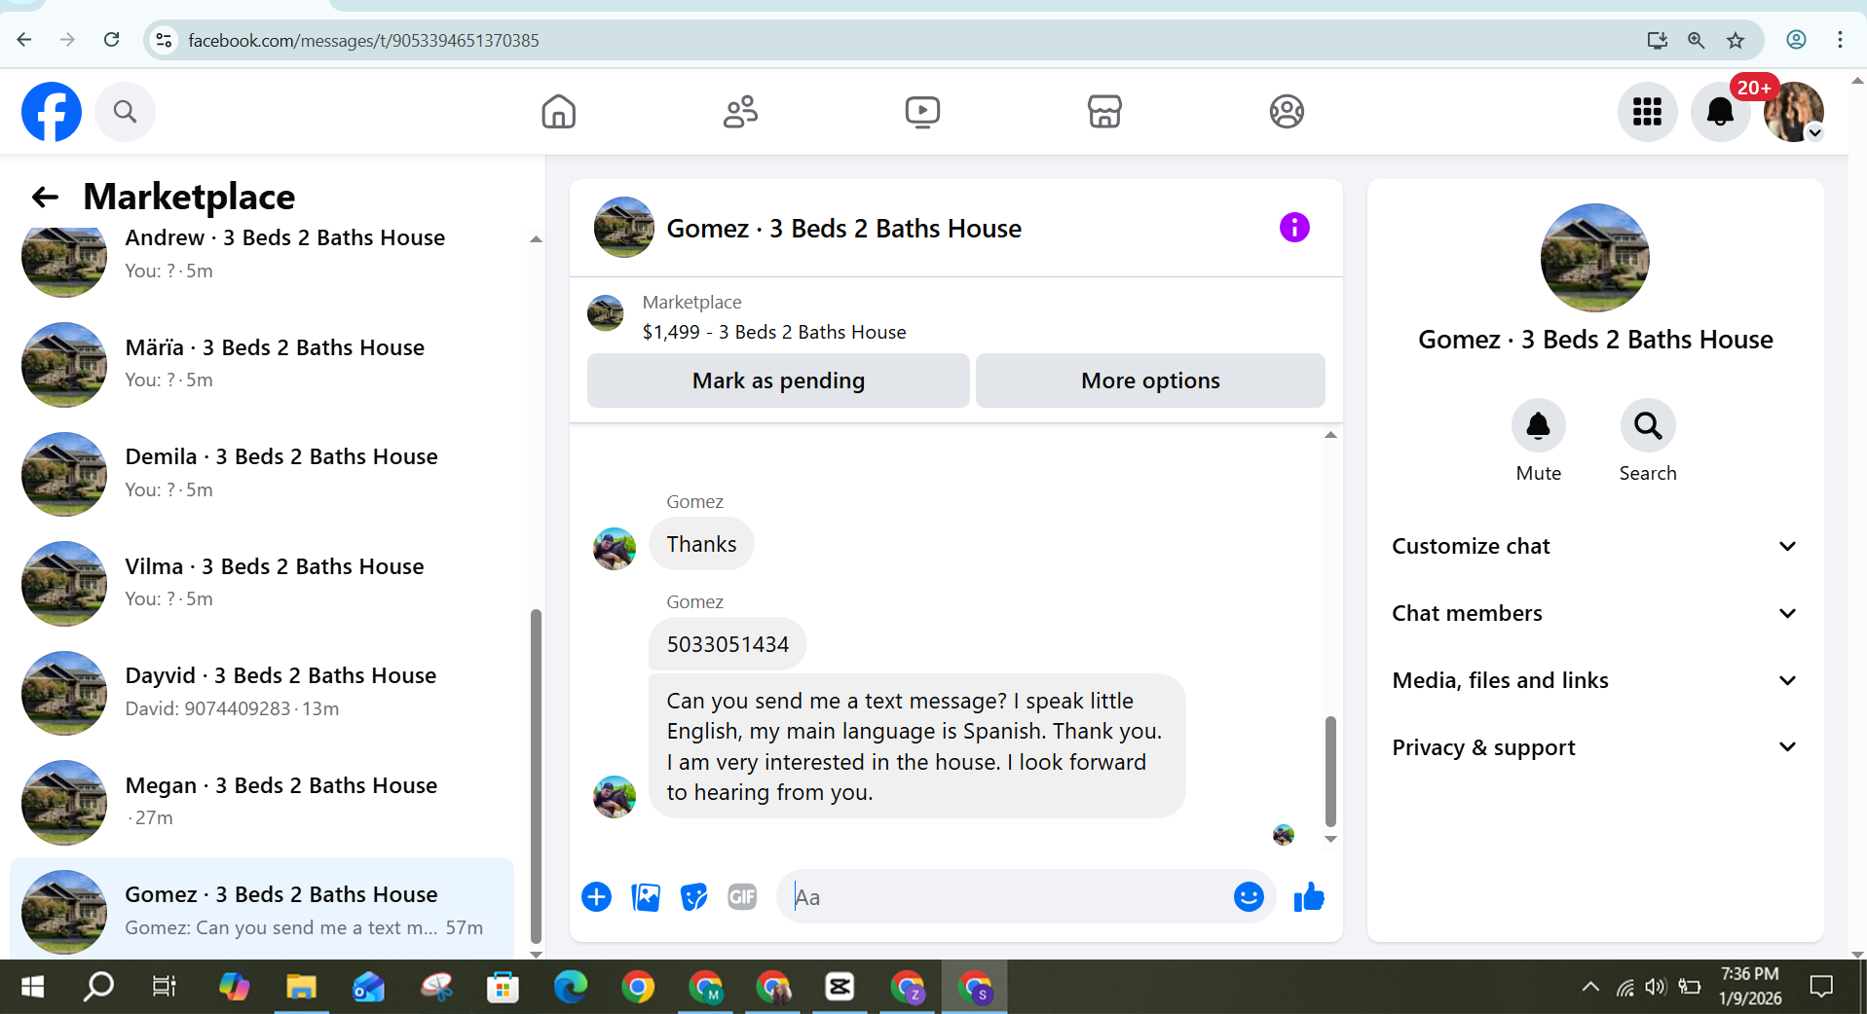This screenshot has height=1014, width=1867.
Task: Click the 5033051434 message bubble
Action: 728,644
